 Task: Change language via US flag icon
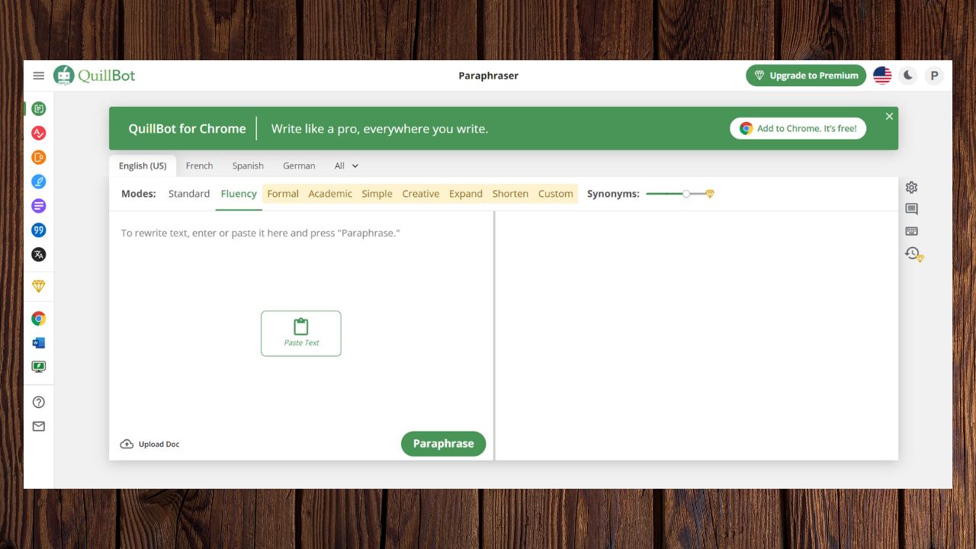pyautogui.click(x=882, y=75)
